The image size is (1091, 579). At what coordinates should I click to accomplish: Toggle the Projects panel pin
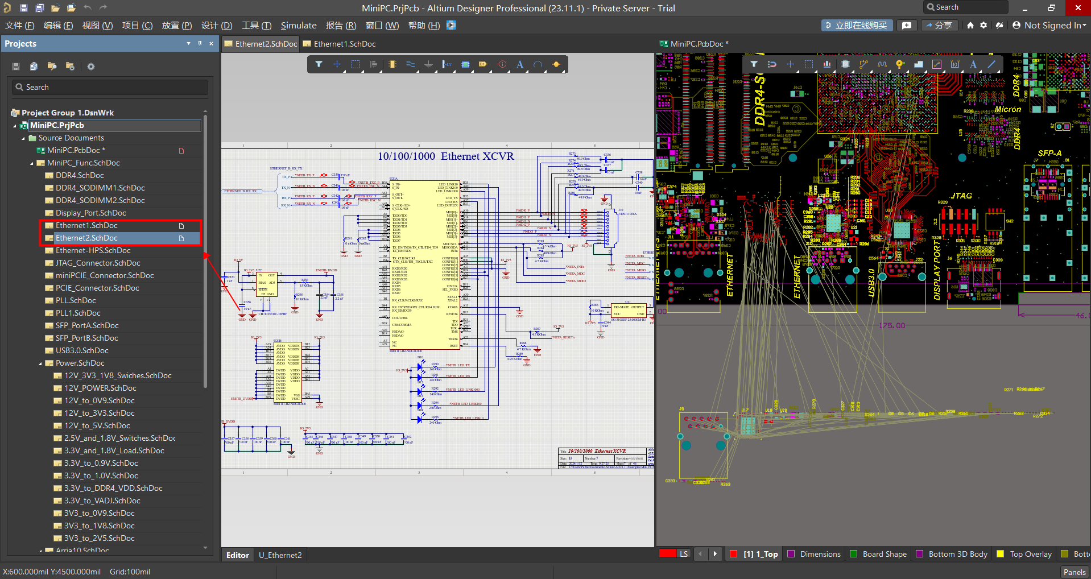pyautogui.click(x=200, y=44)
